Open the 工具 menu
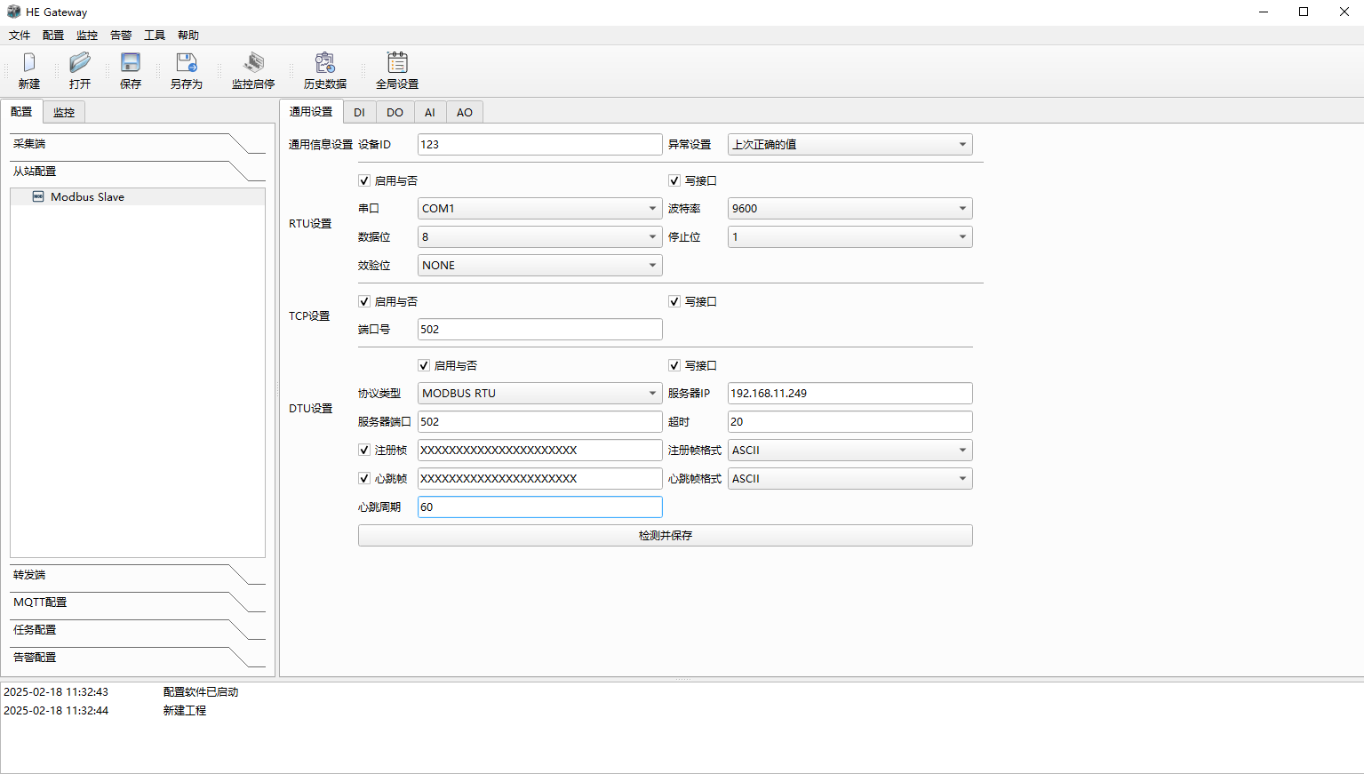Screen dimensions: 1364x774 click(x=155, y=36)
